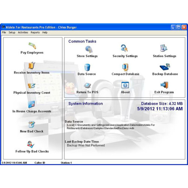
Task: Open Store Settings icon
Action: coord(89,49)
